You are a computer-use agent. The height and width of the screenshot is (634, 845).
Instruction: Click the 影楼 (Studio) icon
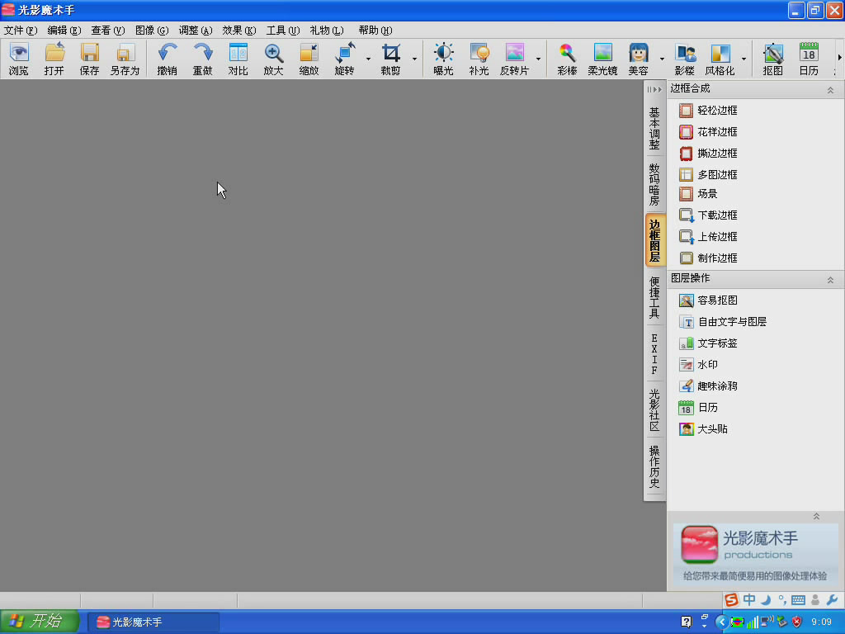tap(685, 59)
